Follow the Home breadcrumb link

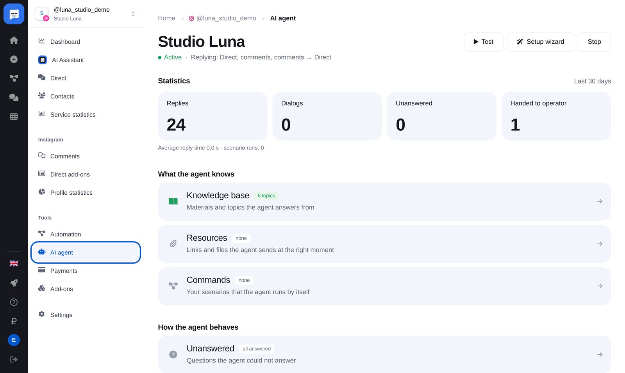tap(166, 18)
